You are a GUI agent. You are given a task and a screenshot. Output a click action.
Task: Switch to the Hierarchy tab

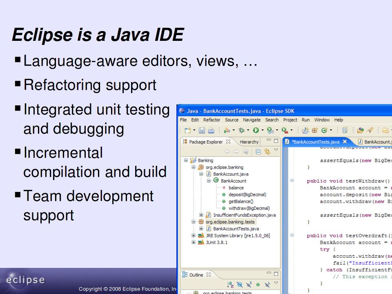249,142
